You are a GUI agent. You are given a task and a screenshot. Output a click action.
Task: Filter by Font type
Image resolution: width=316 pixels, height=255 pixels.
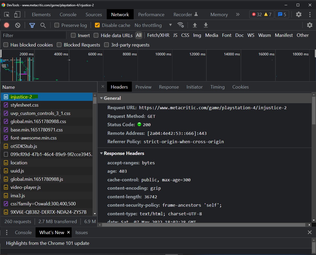[x=227, y=35]
